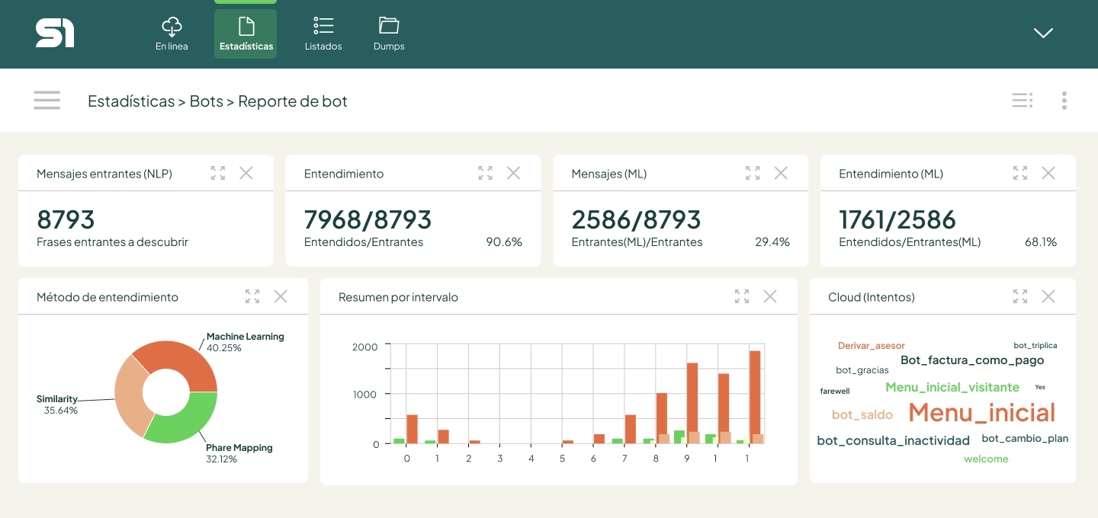Expand the top-right header chevron dropdown
The width and height of the screenshot is (1098, 518).
pyautogui.click(x=1043, y=33)
